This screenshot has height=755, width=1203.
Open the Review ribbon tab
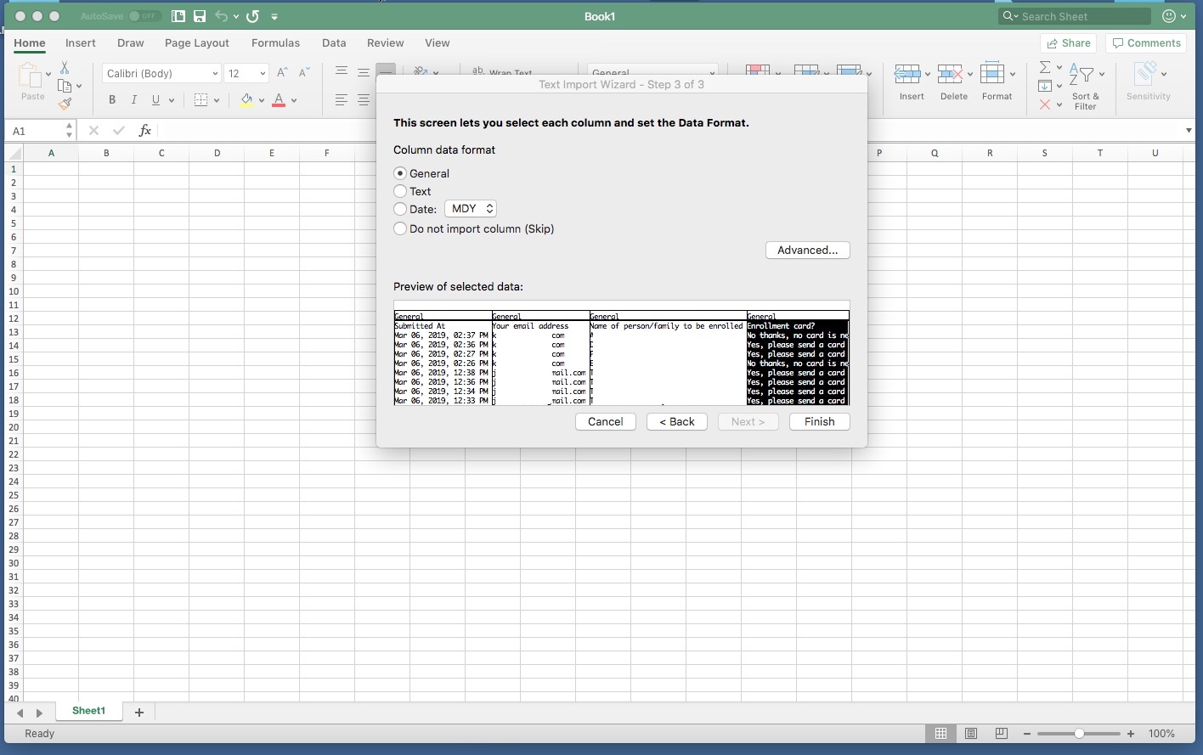(x=386, y=43)
